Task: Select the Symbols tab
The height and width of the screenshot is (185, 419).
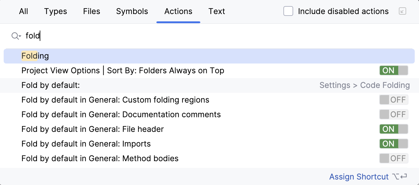Action: point(132,11)
